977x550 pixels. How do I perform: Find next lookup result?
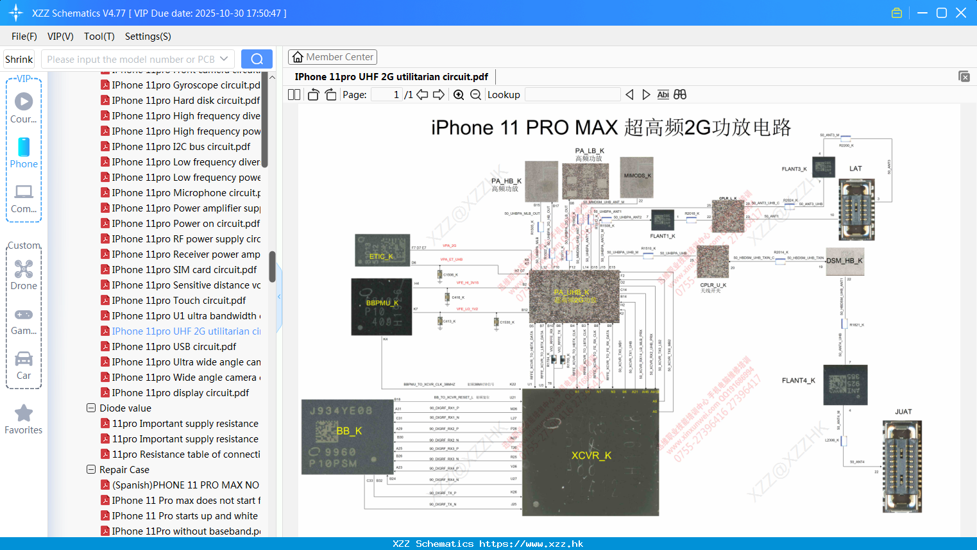[x=646, y=94]
